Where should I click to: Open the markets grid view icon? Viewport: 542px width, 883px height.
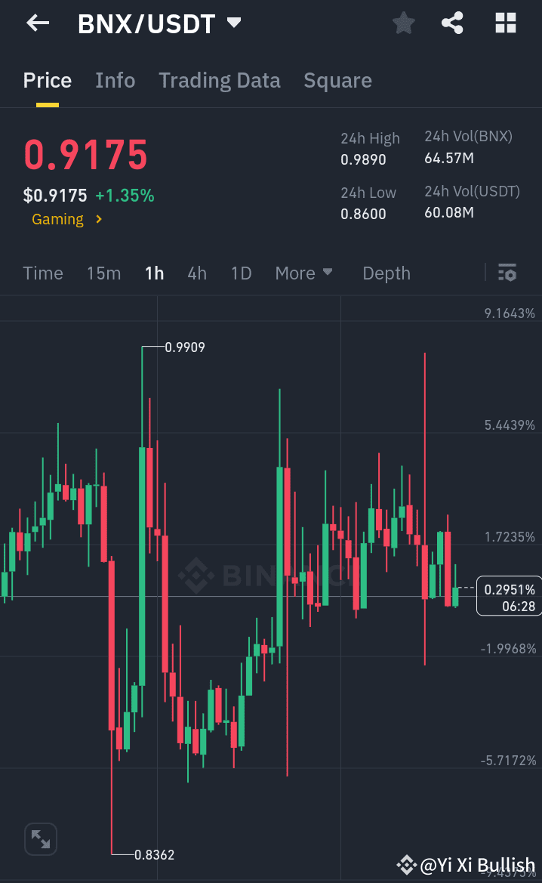(x=504, y=23)
